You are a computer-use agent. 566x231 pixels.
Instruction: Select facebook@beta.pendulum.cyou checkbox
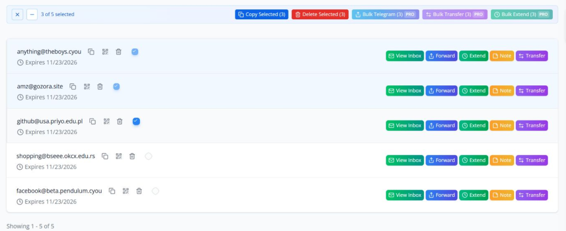tap(155, 191)
